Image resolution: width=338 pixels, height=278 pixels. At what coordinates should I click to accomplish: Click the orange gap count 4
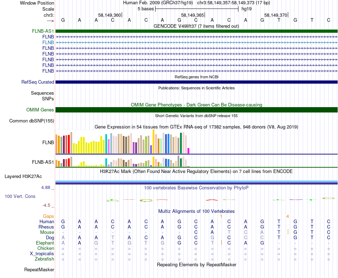coord(287,216)
